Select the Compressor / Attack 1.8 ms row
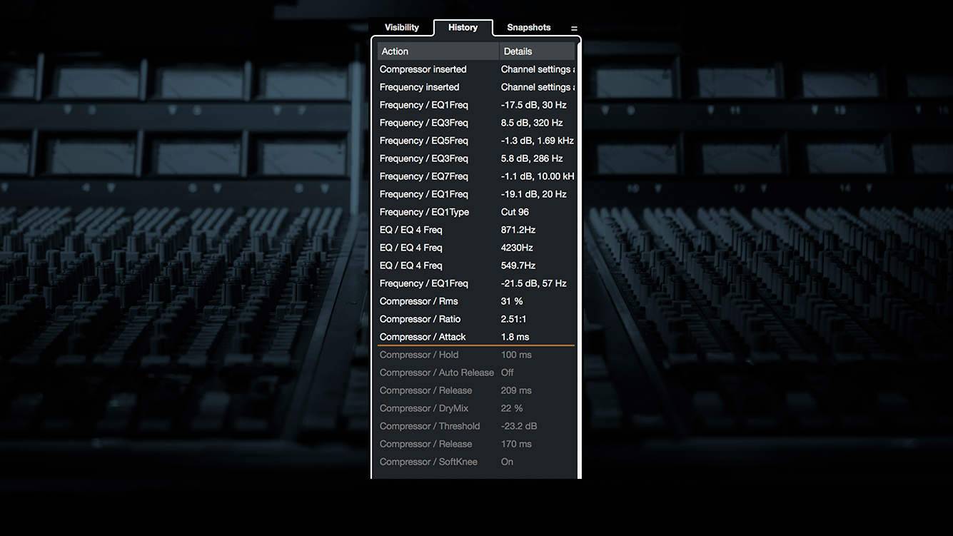 [x=476, y=337]
